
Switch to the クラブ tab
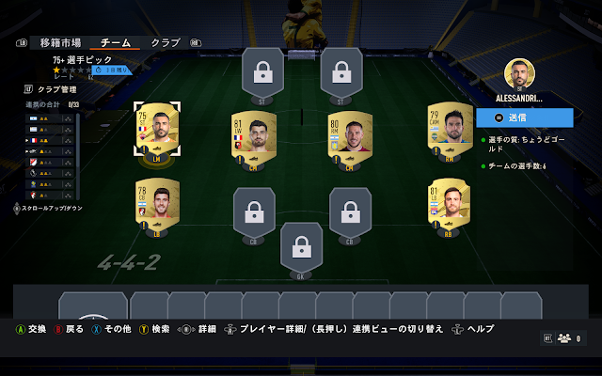(166, 42)
